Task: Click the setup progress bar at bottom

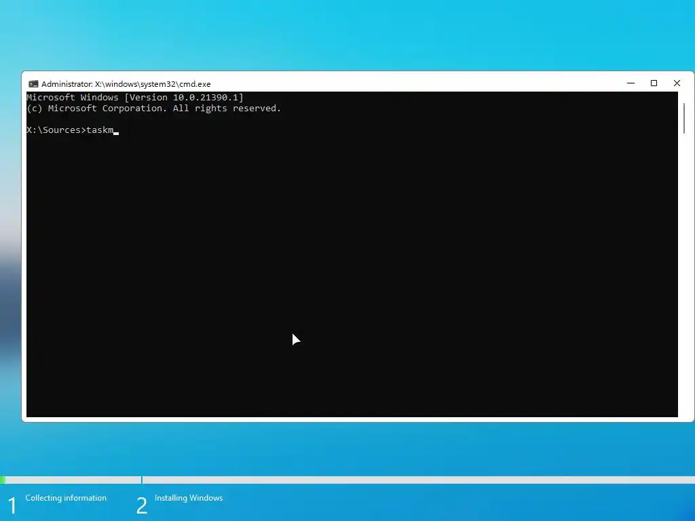Action: pos(347,480)
